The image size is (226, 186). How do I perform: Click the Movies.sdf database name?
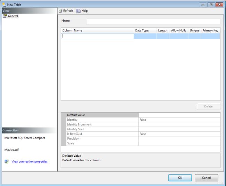click(11, 150)
